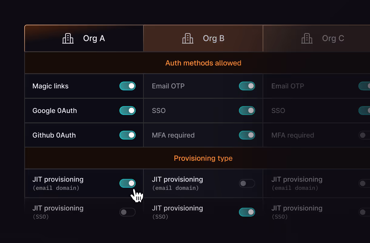Enable Org A JIT provisioning via SSO
Viewport: 370px width, 243px height.
pyautogui.click(x=127, y=212)
